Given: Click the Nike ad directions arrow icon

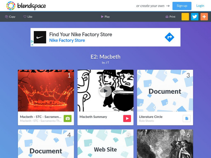Looking at the screenshot, I should (169, 37).
